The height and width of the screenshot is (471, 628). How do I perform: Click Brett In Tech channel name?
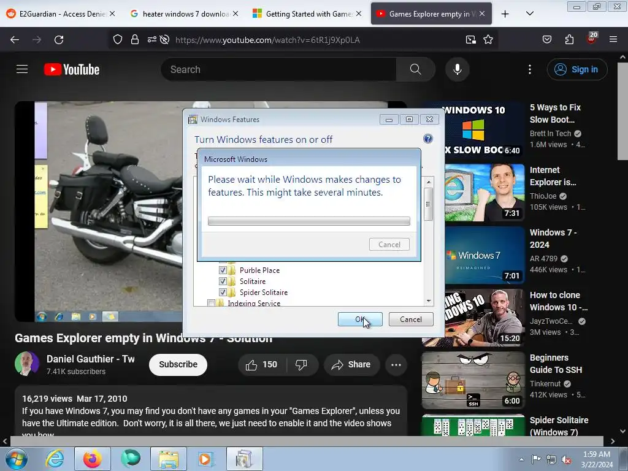pyautogui.click(x=550, y=133)
